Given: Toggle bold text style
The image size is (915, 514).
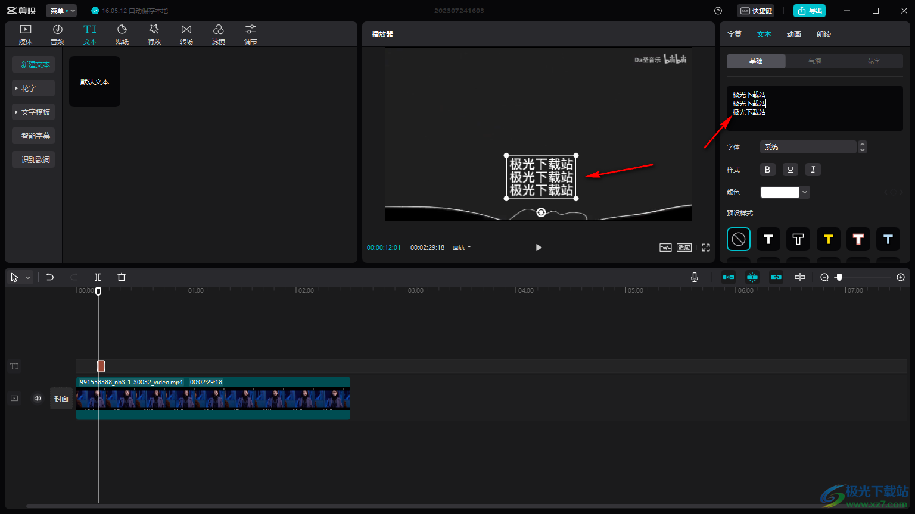Looking at the screenshot, I should (767, 170).
